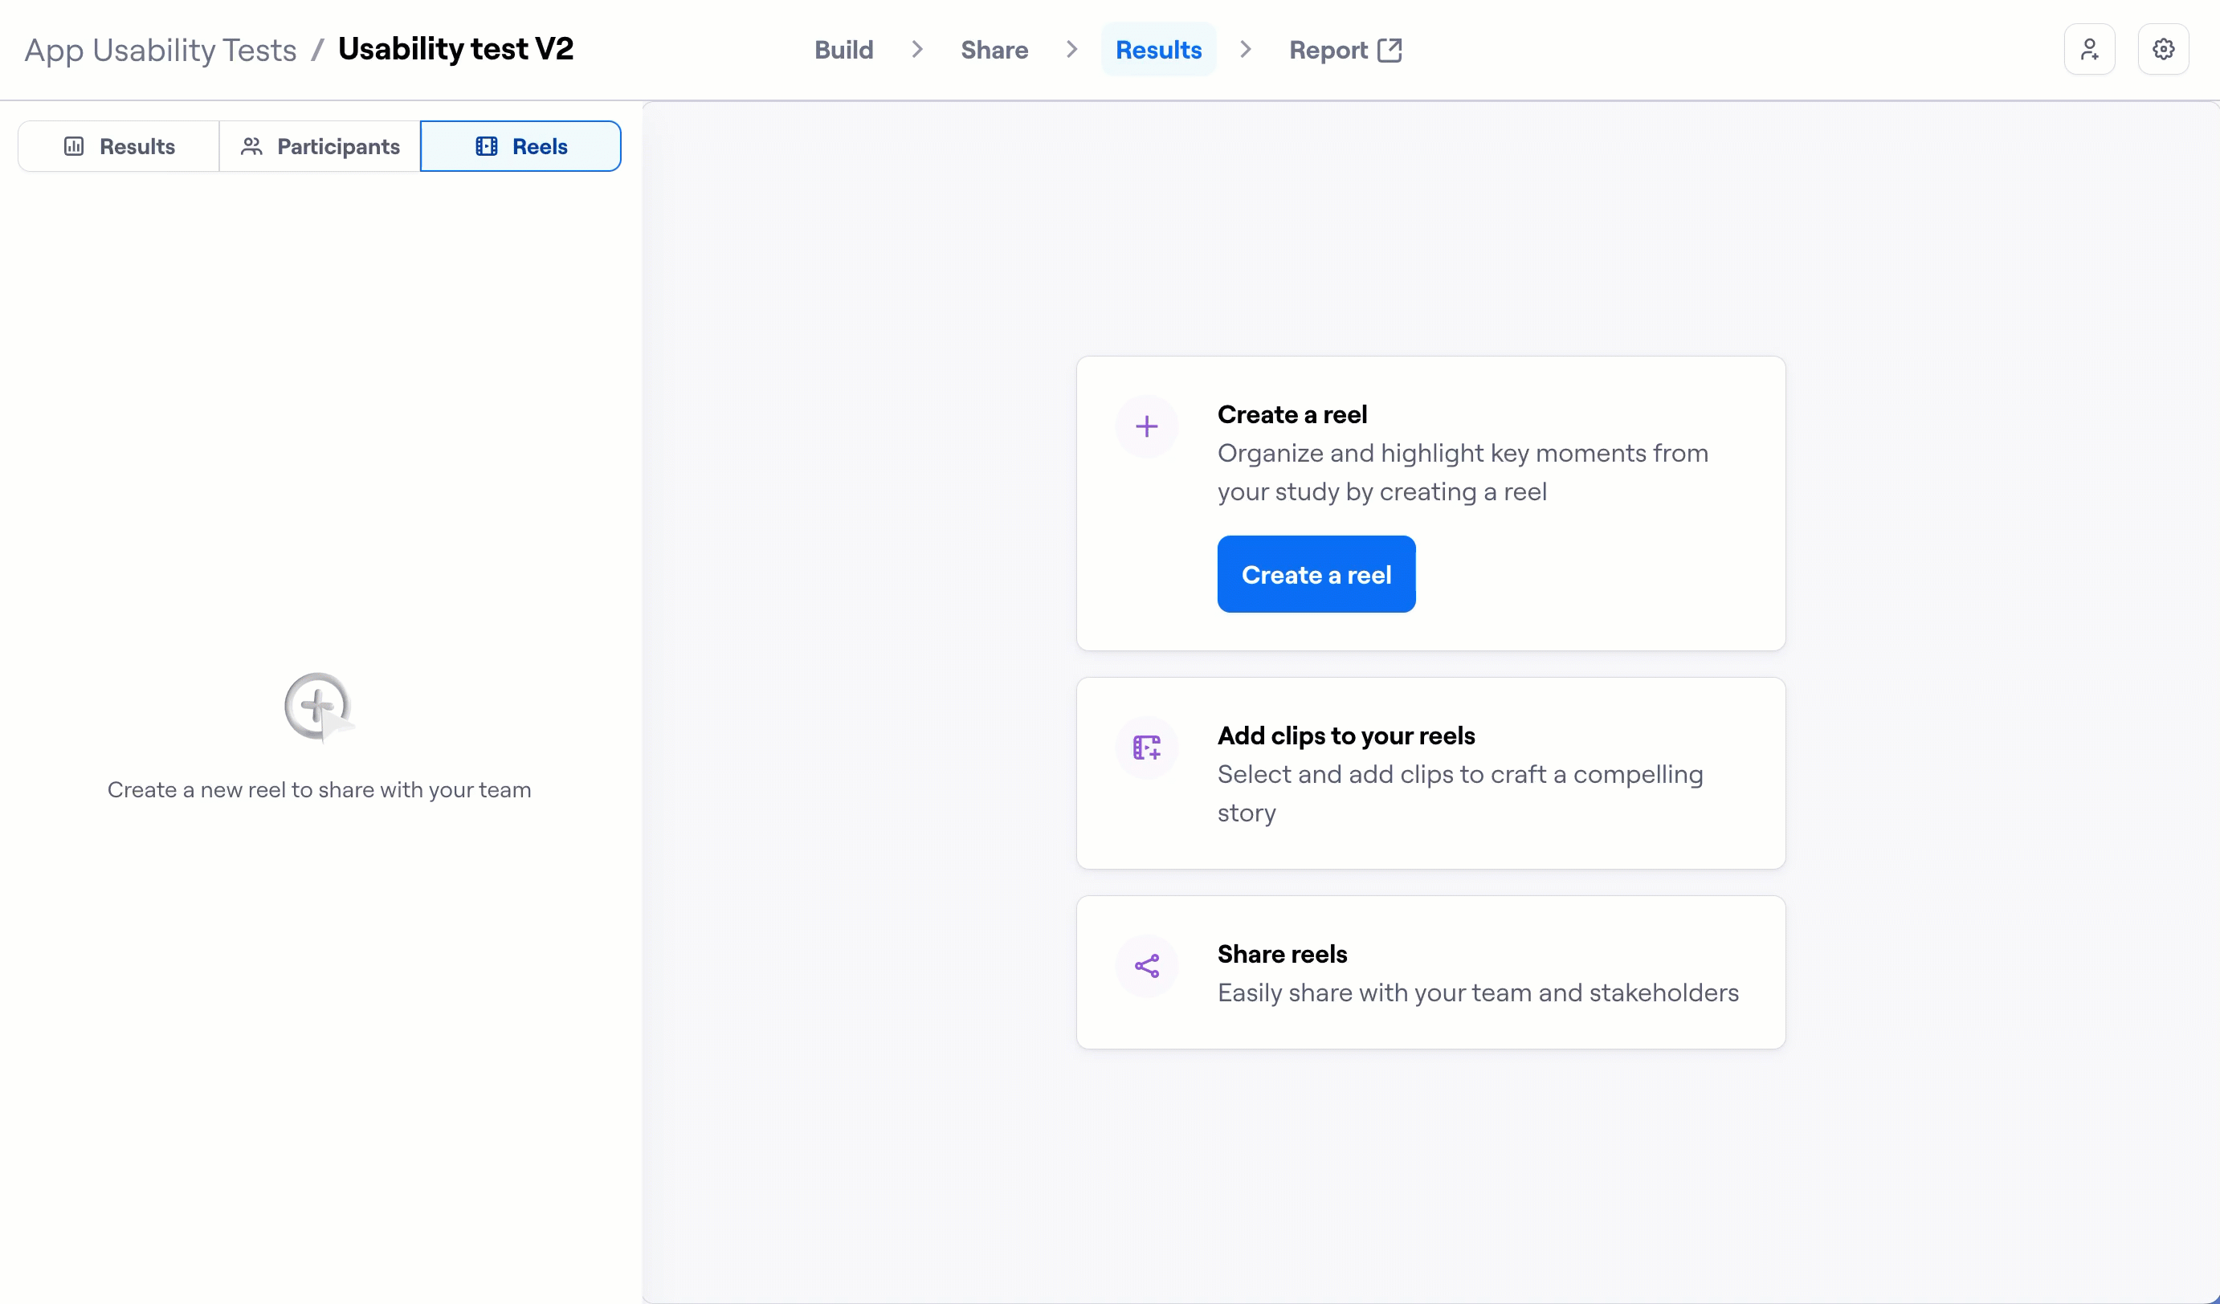
Task: Open App Usability Tests breadcrumb
Action: [x=161, y=51]
